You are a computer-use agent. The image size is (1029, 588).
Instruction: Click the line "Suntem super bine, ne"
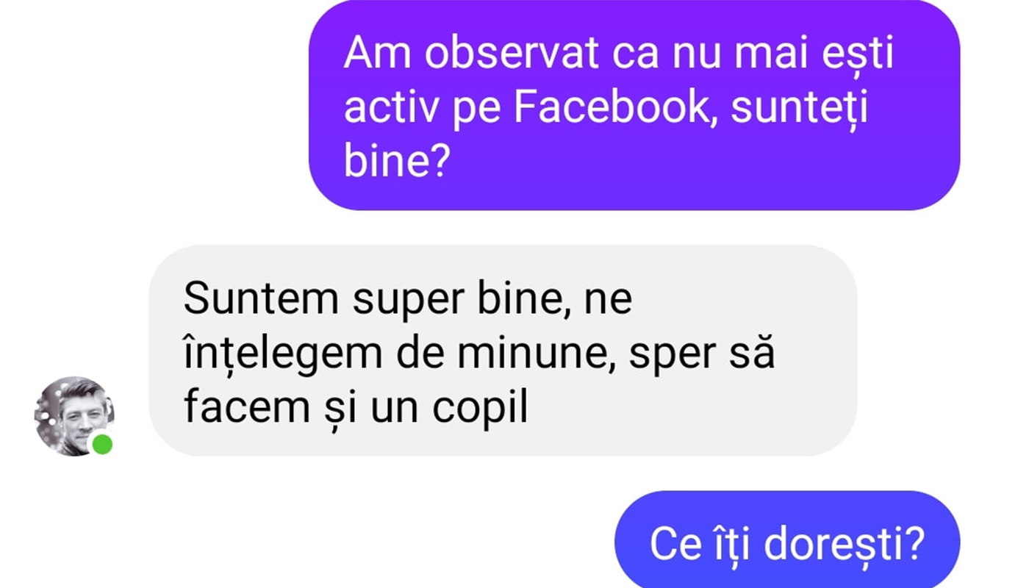click(x=408, y=300)
